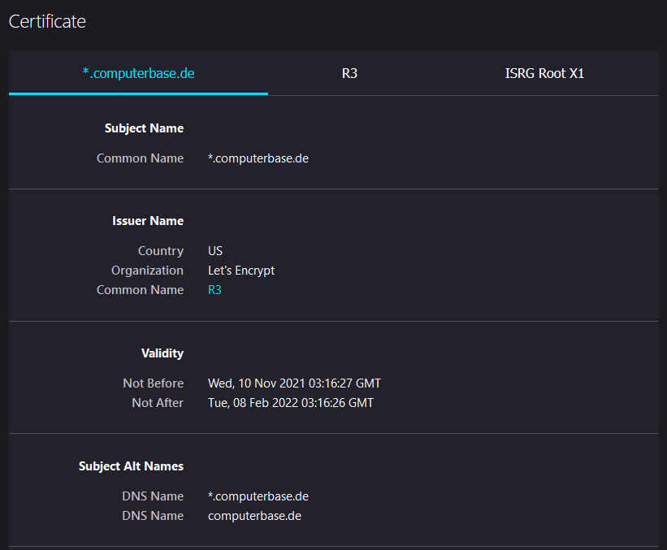Follow the R3 issuer common name link
The height and width of the screenshot is (550, 667).
[x=214, y=290]
